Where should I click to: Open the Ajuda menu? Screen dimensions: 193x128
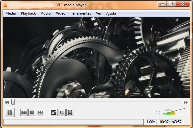coord(111,13)
